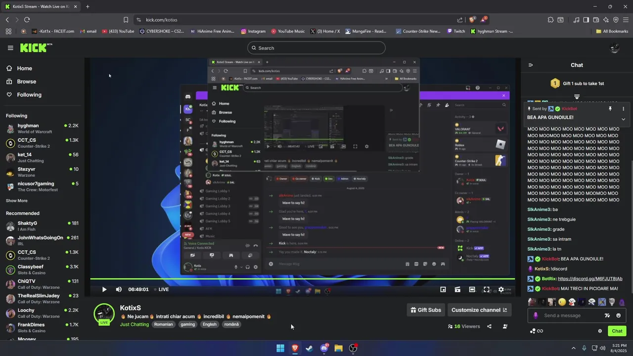633x356 pixels.
Task: Click Customize channel button
Action: pos(479,310)
